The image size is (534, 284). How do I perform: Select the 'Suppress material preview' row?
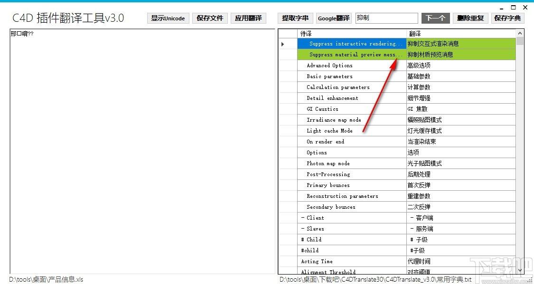[x=407, y=55]
